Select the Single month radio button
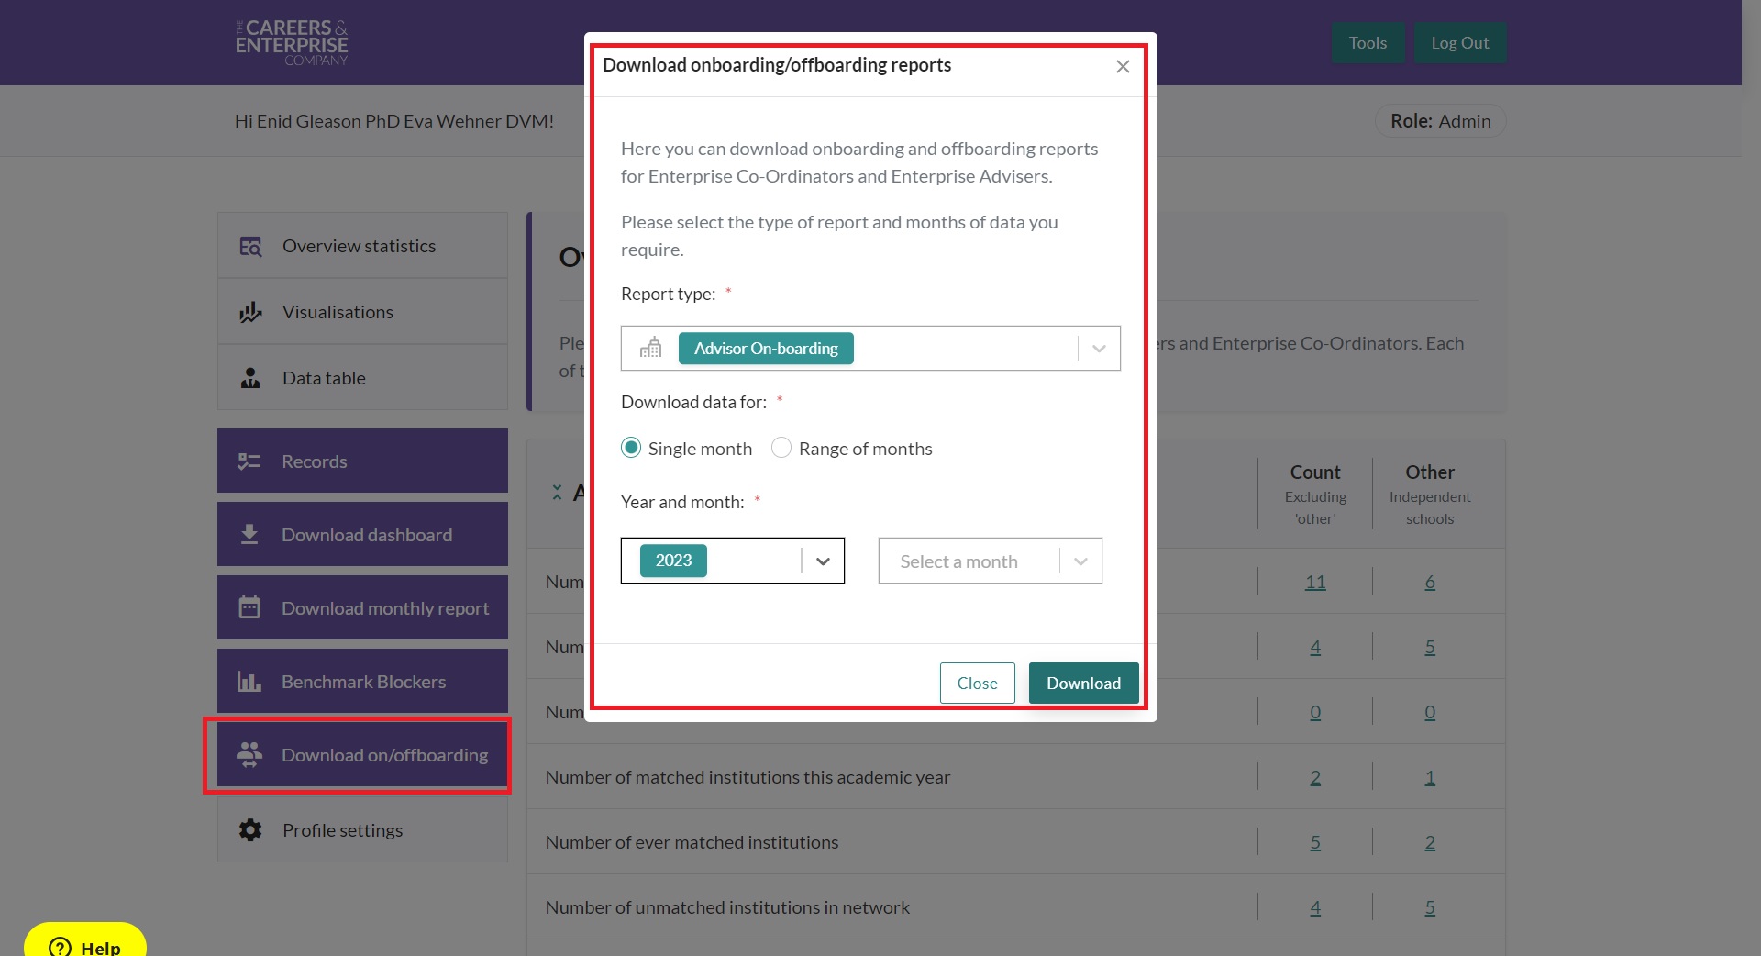Viewport: 1761px width, 956px height. pyautogui.click(x=631, y=449)
